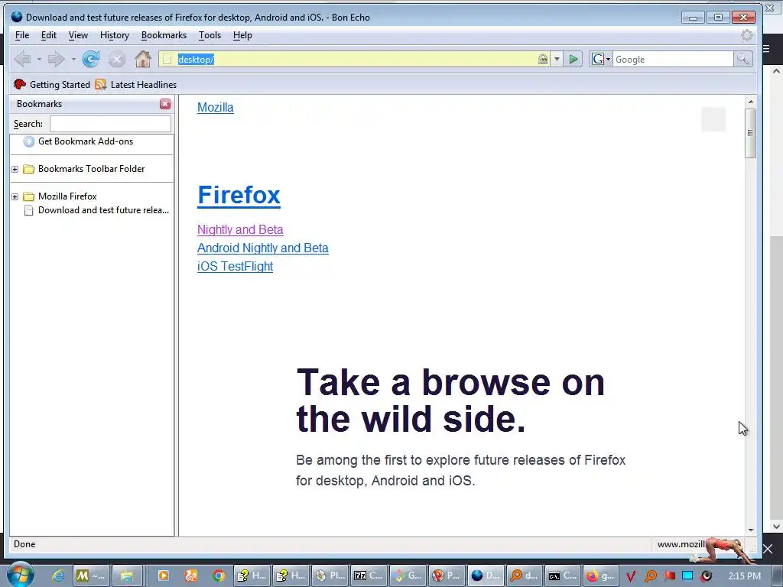783x587 pixels.
Task: Open the Google search engine selector
Action: (x=601, y=60)
